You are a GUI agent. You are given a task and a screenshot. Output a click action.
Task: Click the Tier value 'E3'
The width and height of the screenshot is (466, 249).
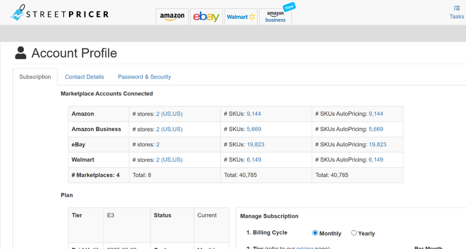coord(111,216)
